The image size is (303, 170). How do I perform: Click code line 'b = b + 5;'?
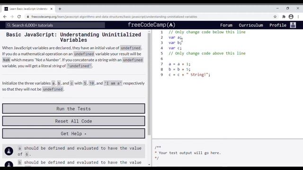click(179, 69)
